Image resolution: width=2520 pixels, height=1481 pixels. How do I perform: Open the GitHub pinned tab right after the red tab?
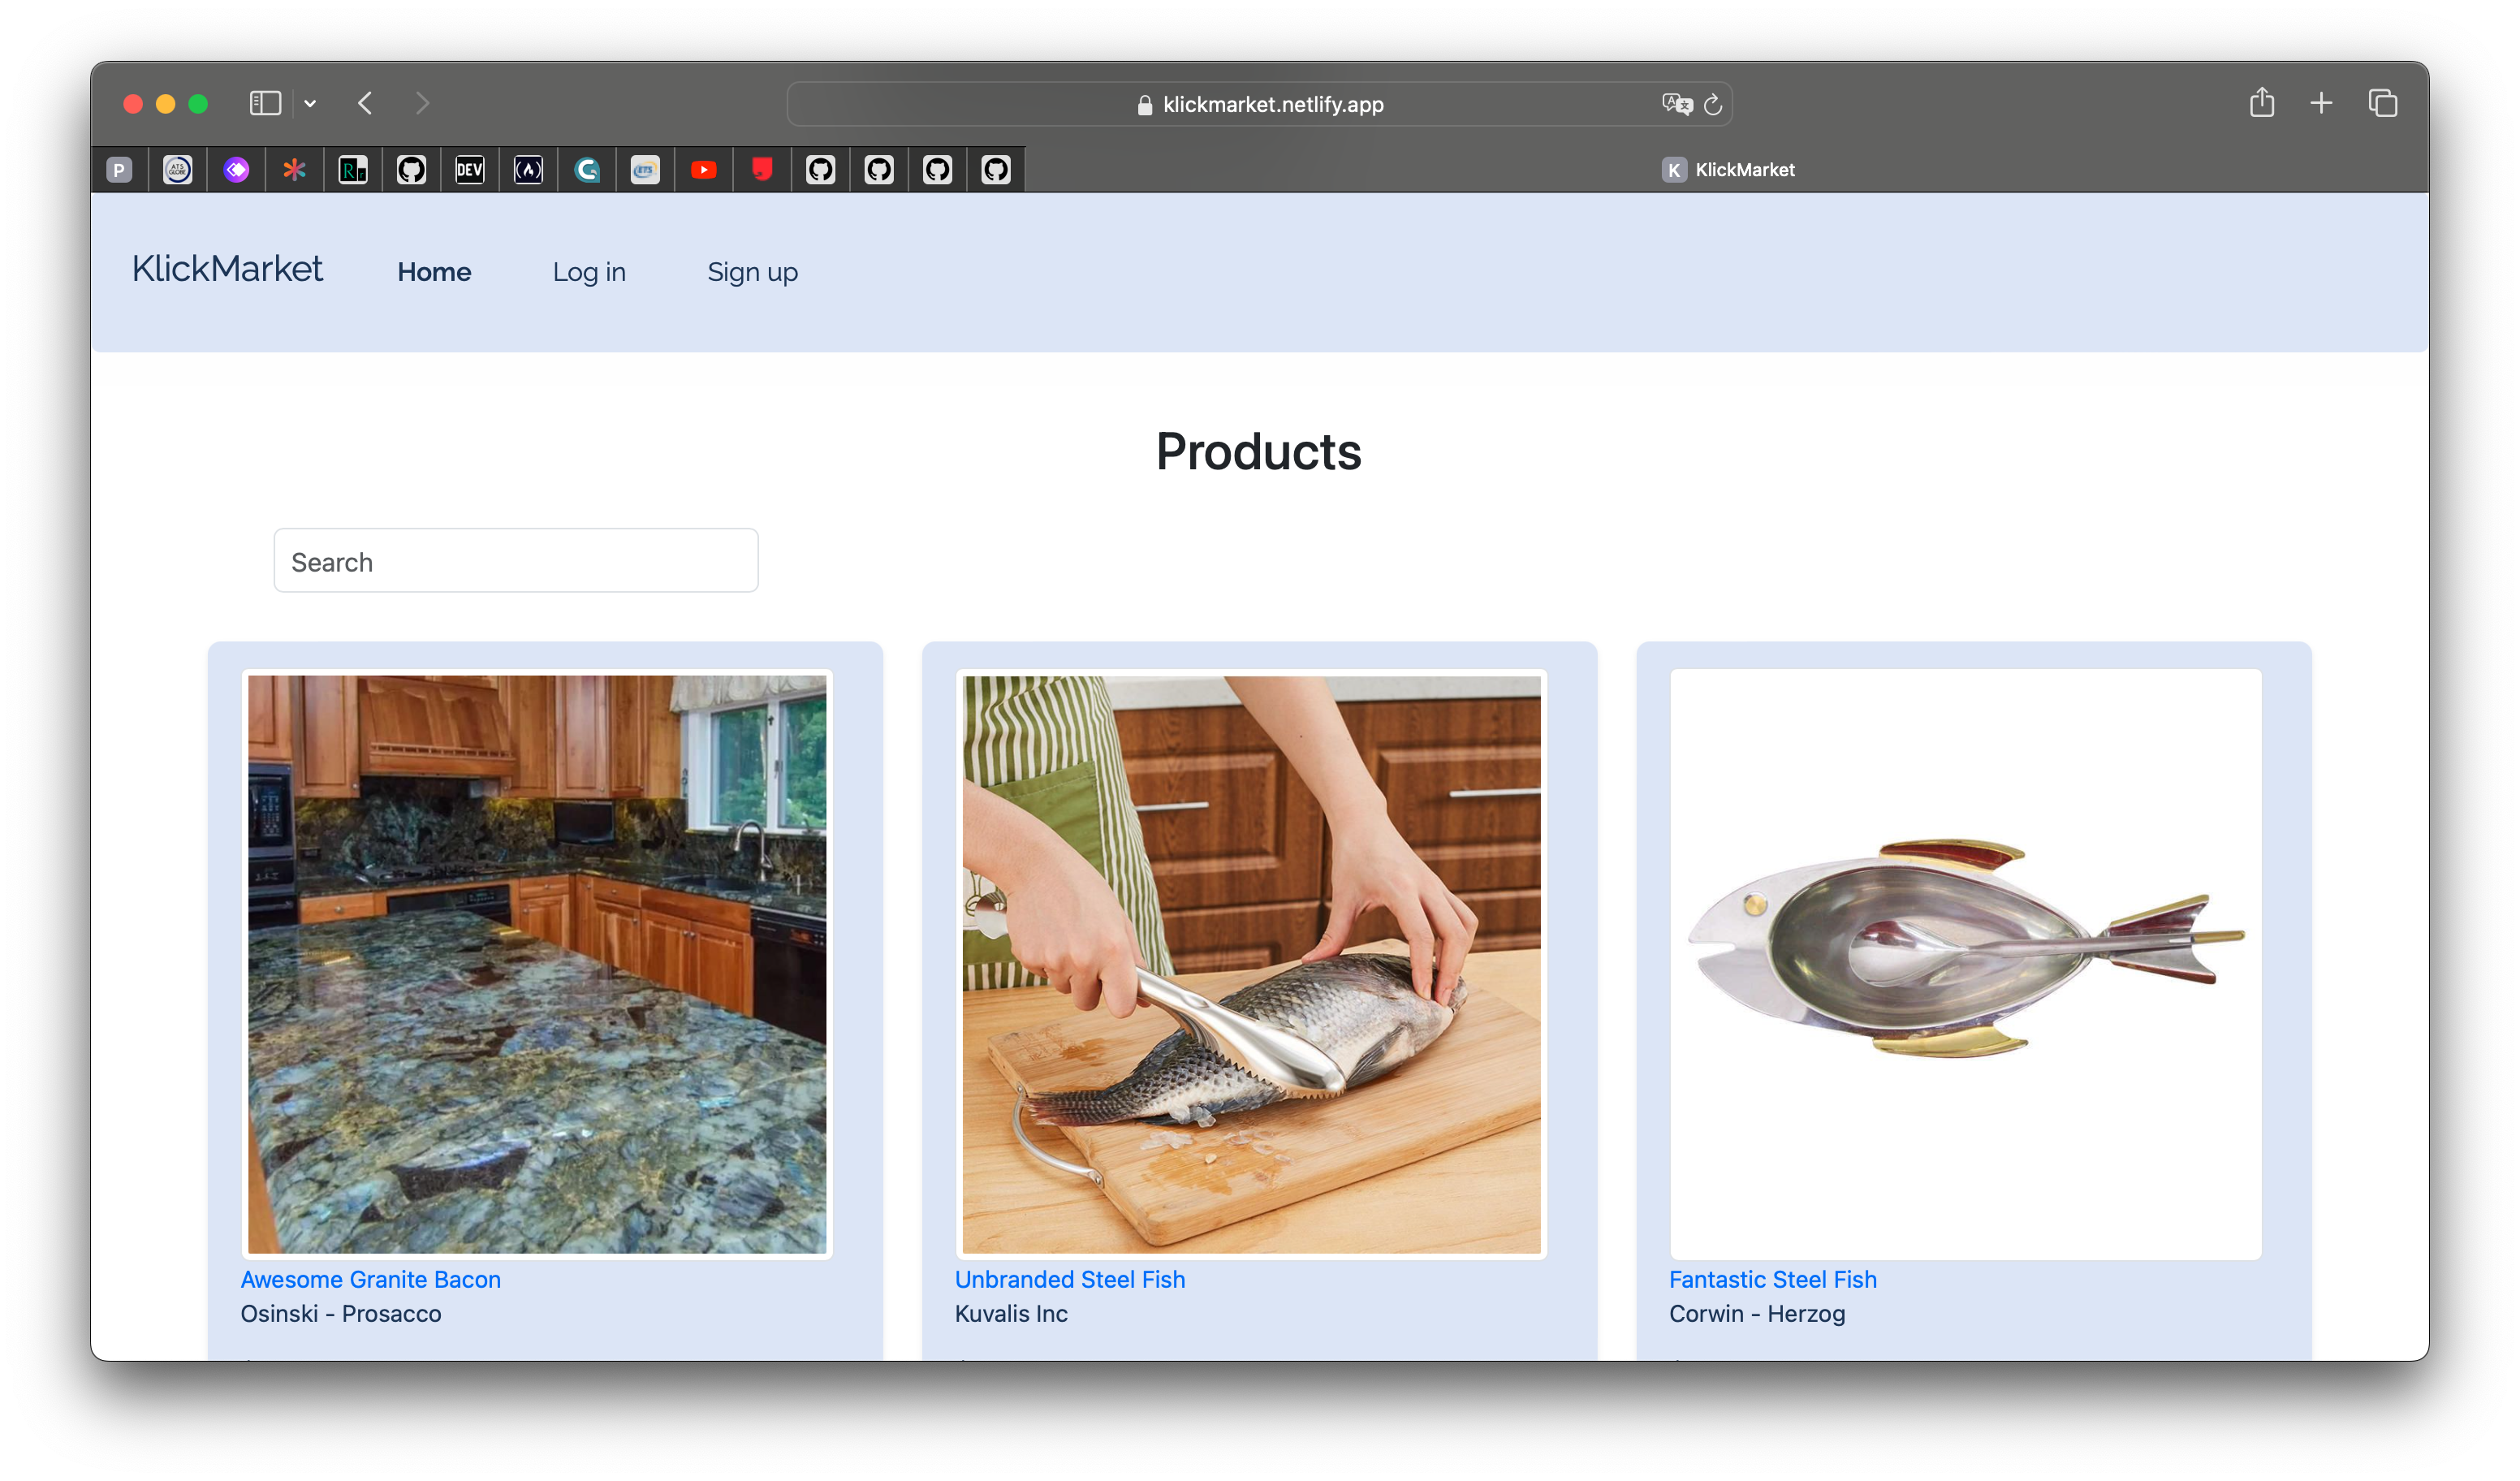(821, 170)
